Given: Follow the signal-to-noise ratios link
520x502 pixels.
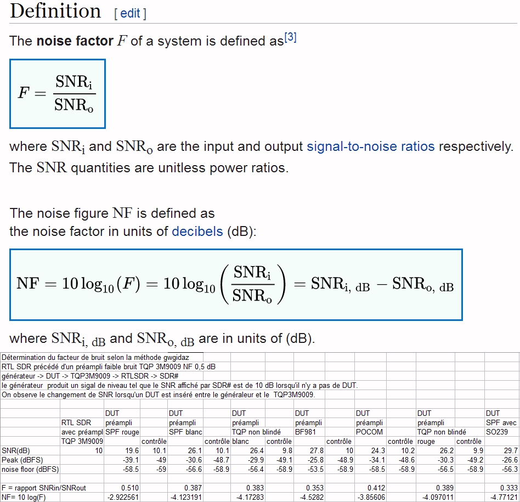Looking at the screenshot, I should 370,146.
